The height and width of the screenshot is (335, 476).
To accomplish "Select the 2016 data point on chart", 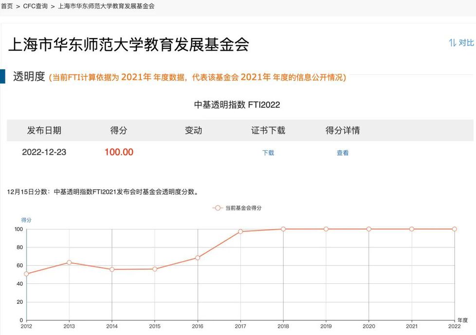I will (198, 258).
